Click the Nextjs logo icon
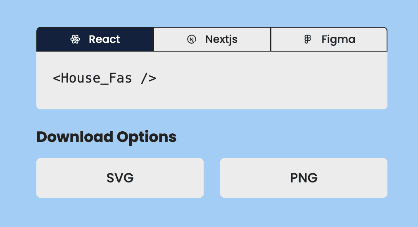 click(192, 40)
